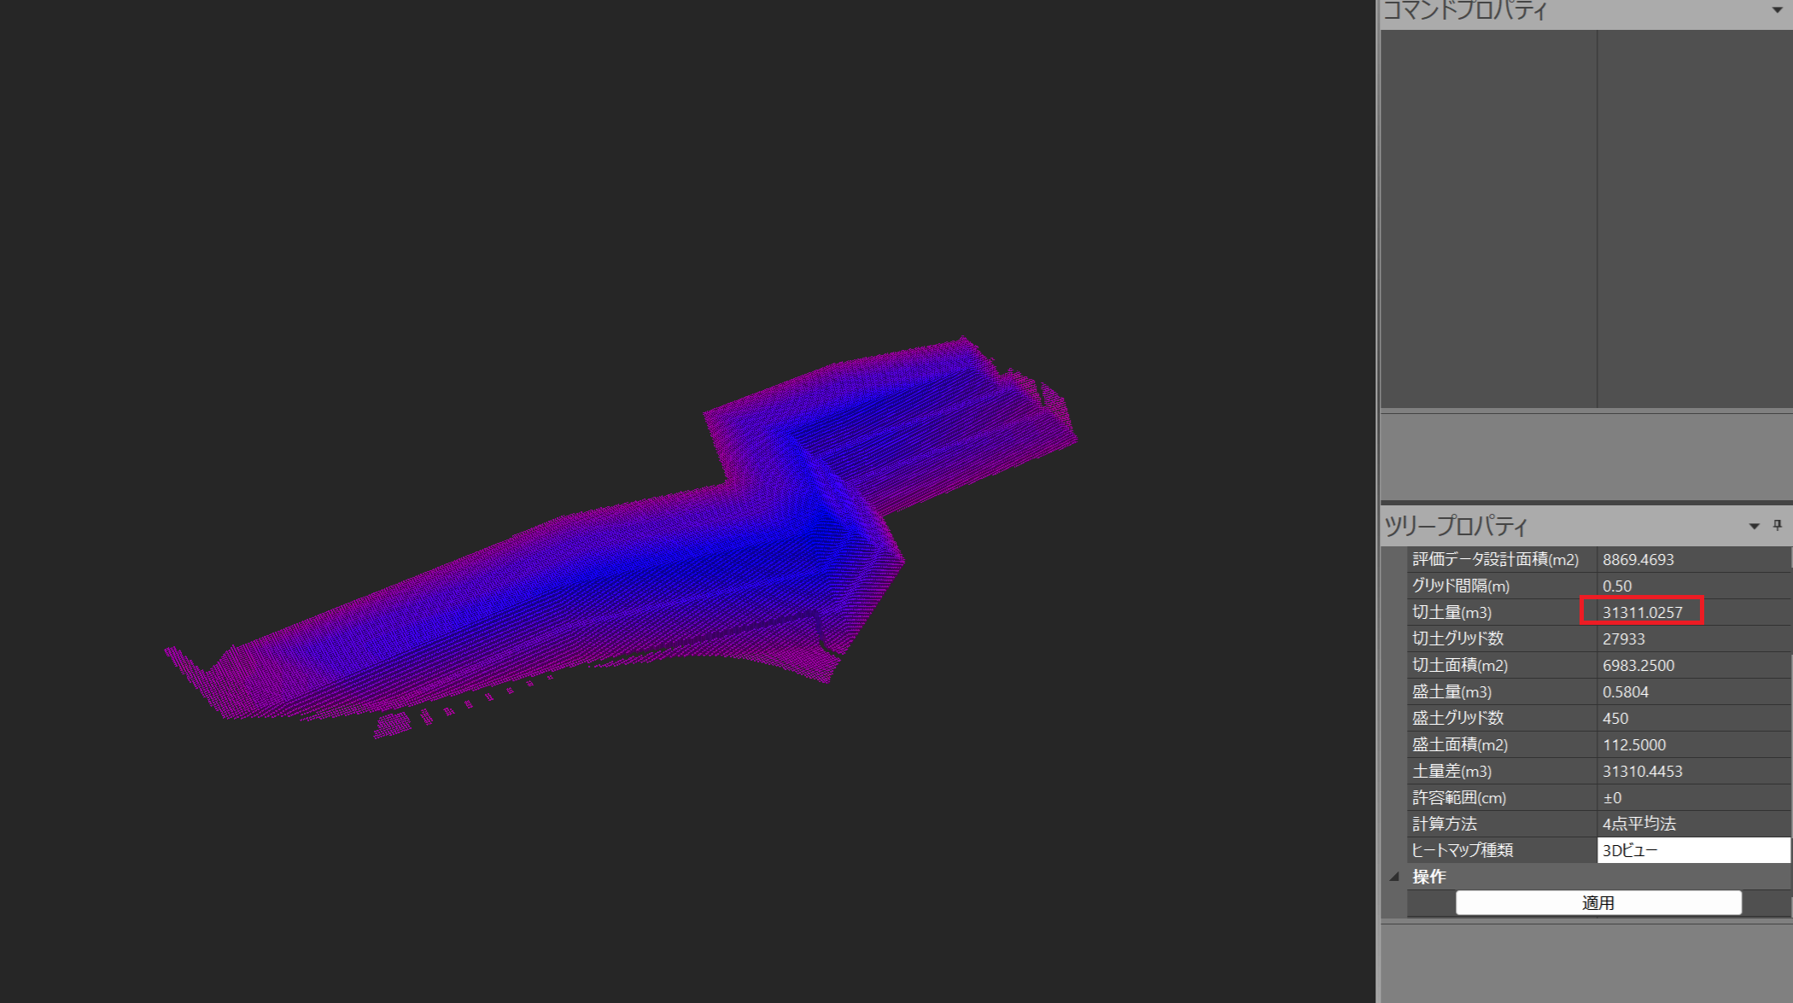Click the グリッド間隔(m) label
This screenshot has height=1003, width=1793.
click(1461, 586)
